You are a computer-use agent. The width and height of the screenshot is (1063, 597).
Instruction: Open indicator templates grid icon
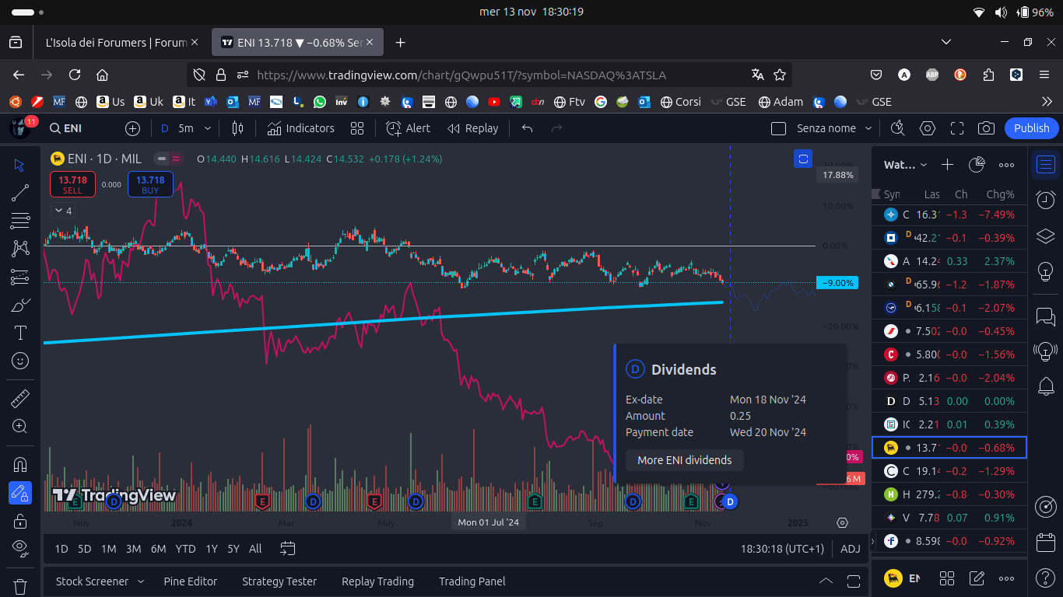pyautogui.click(x=357, y=128)
